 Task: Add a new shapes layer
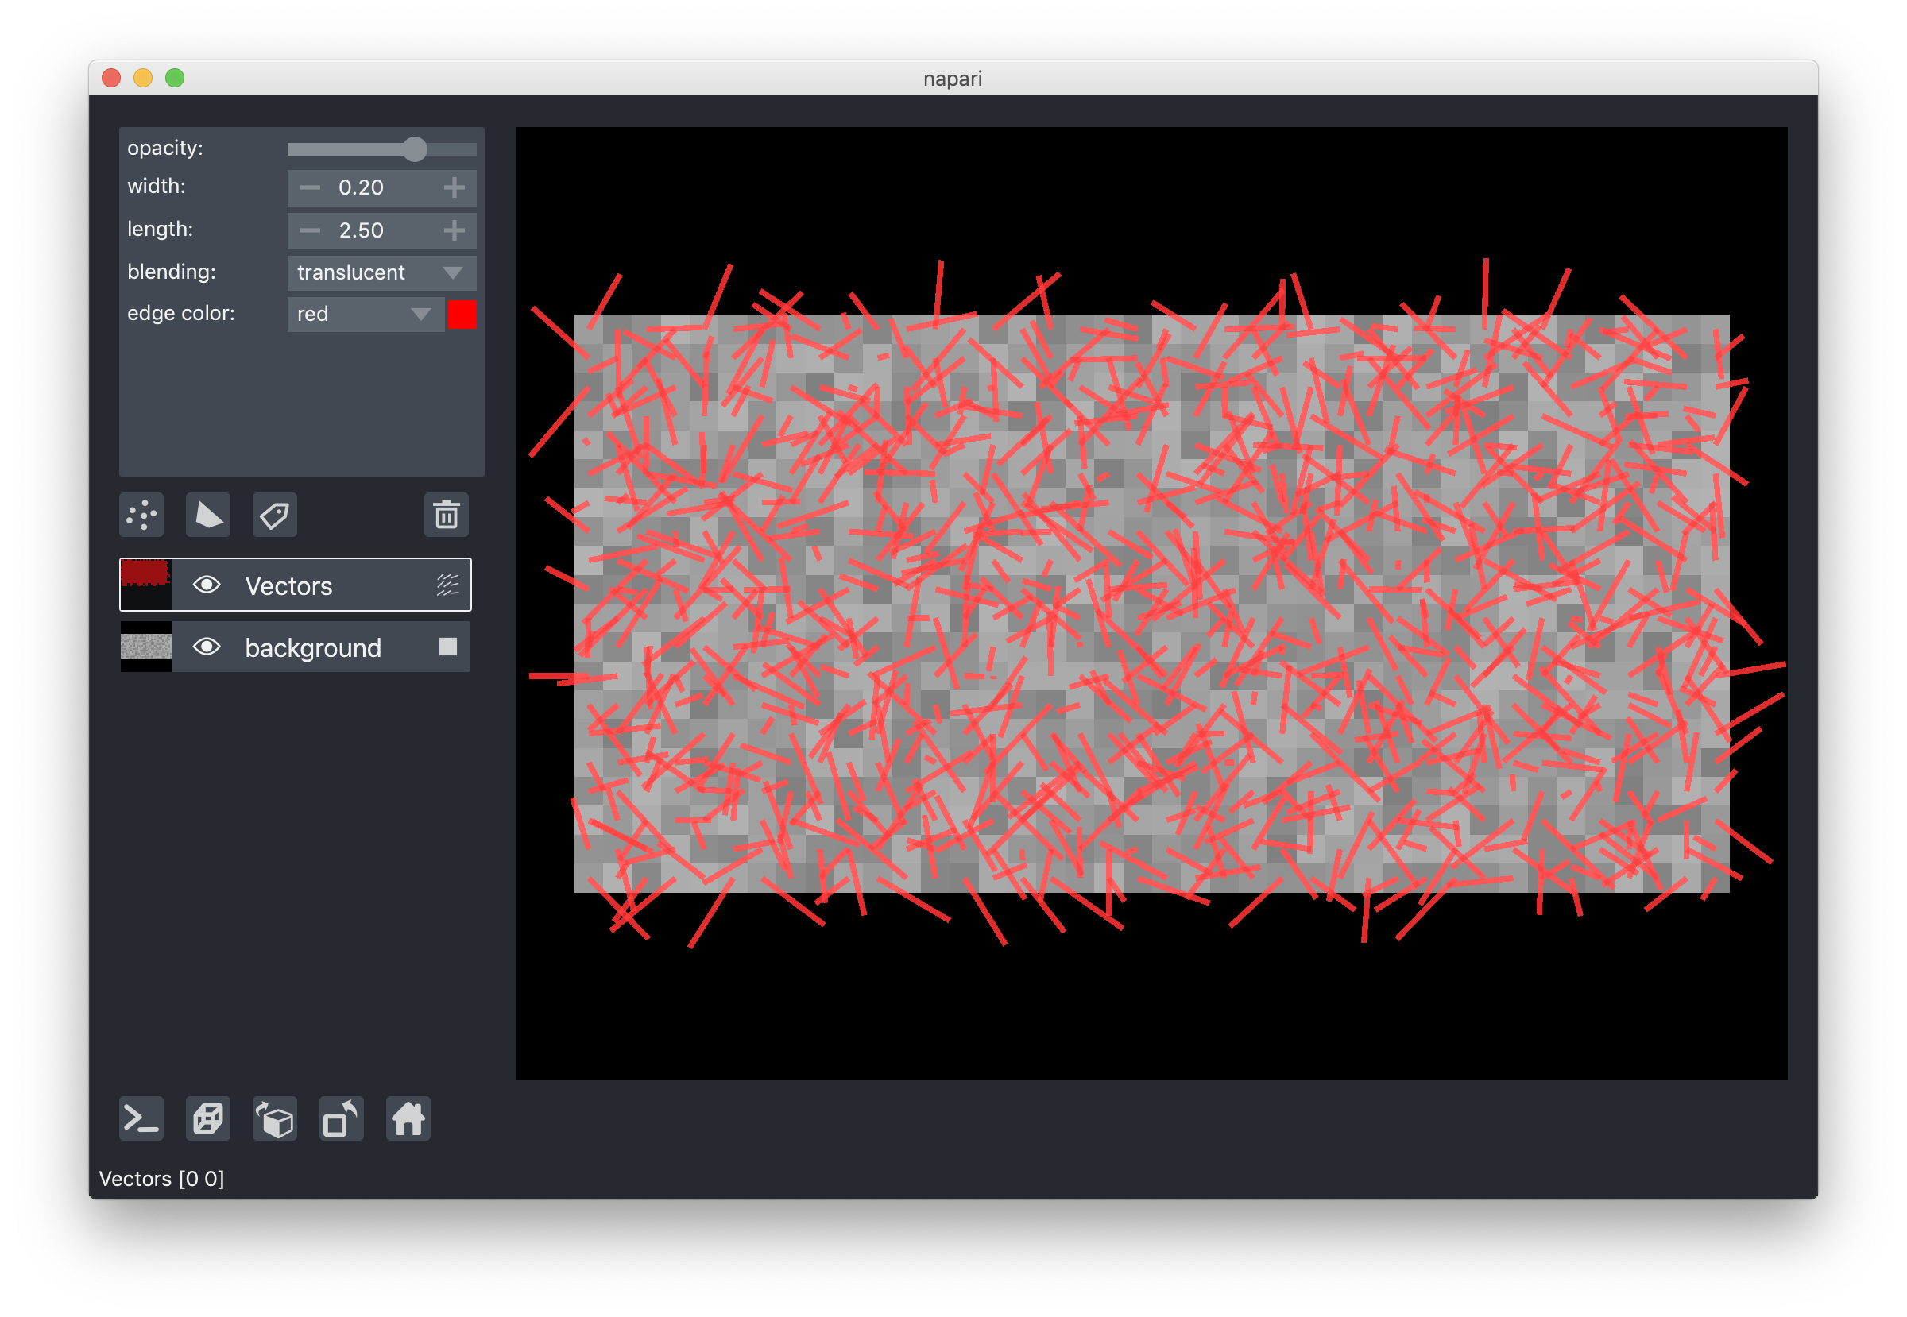point(207,515)
